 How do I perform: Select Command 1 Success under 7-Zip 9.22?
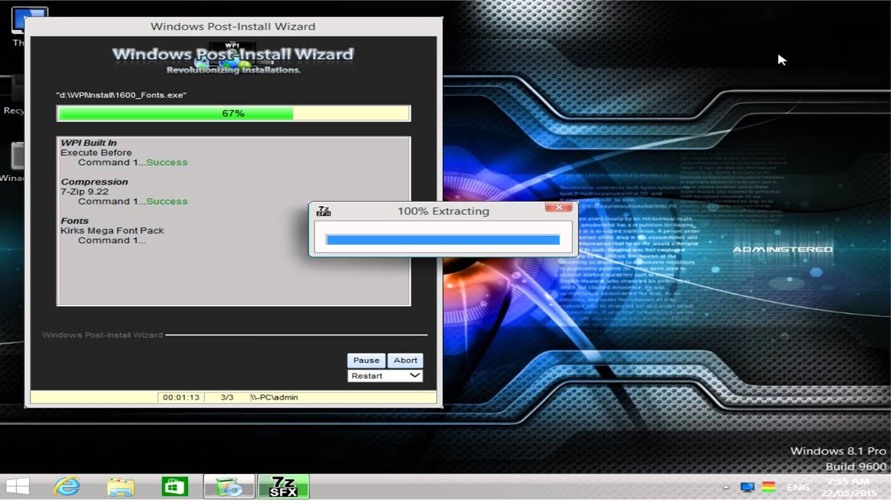point(132,201)
